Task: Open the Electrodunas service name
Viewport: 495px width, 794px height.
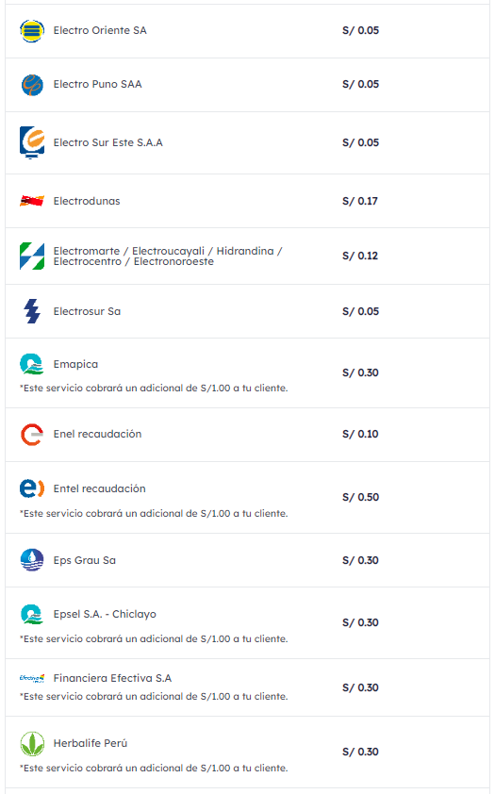Action: 87,201
